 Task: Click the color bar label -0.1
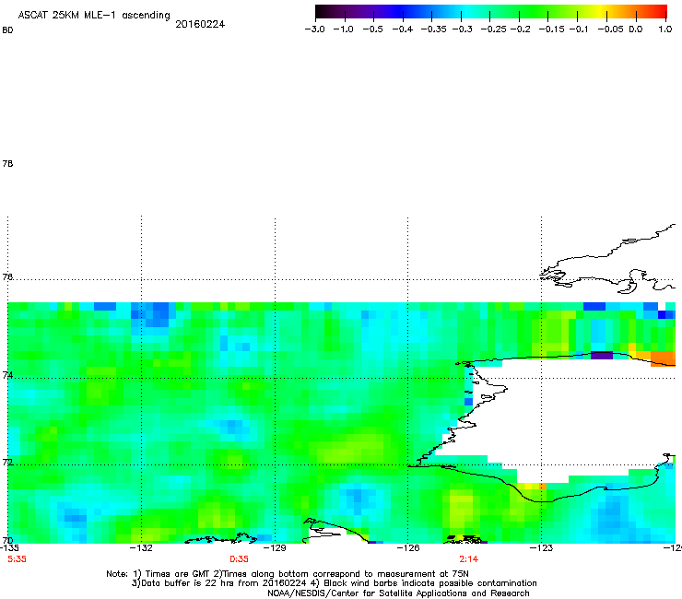(x=579, y=29)
